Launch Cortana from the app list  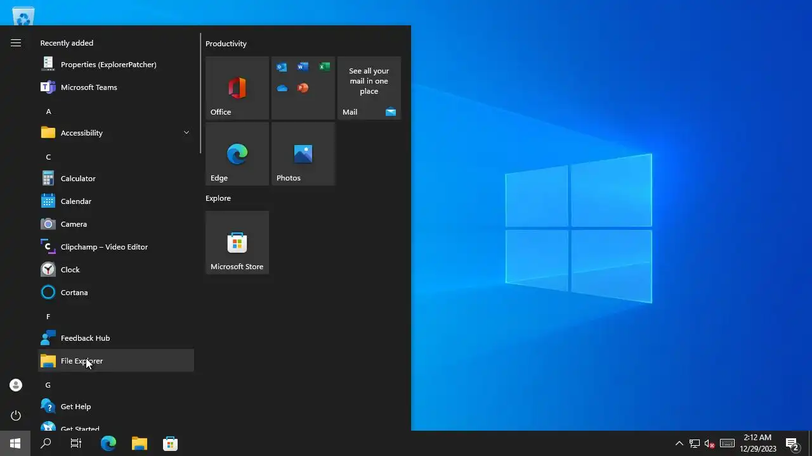(x=116, y=293)
